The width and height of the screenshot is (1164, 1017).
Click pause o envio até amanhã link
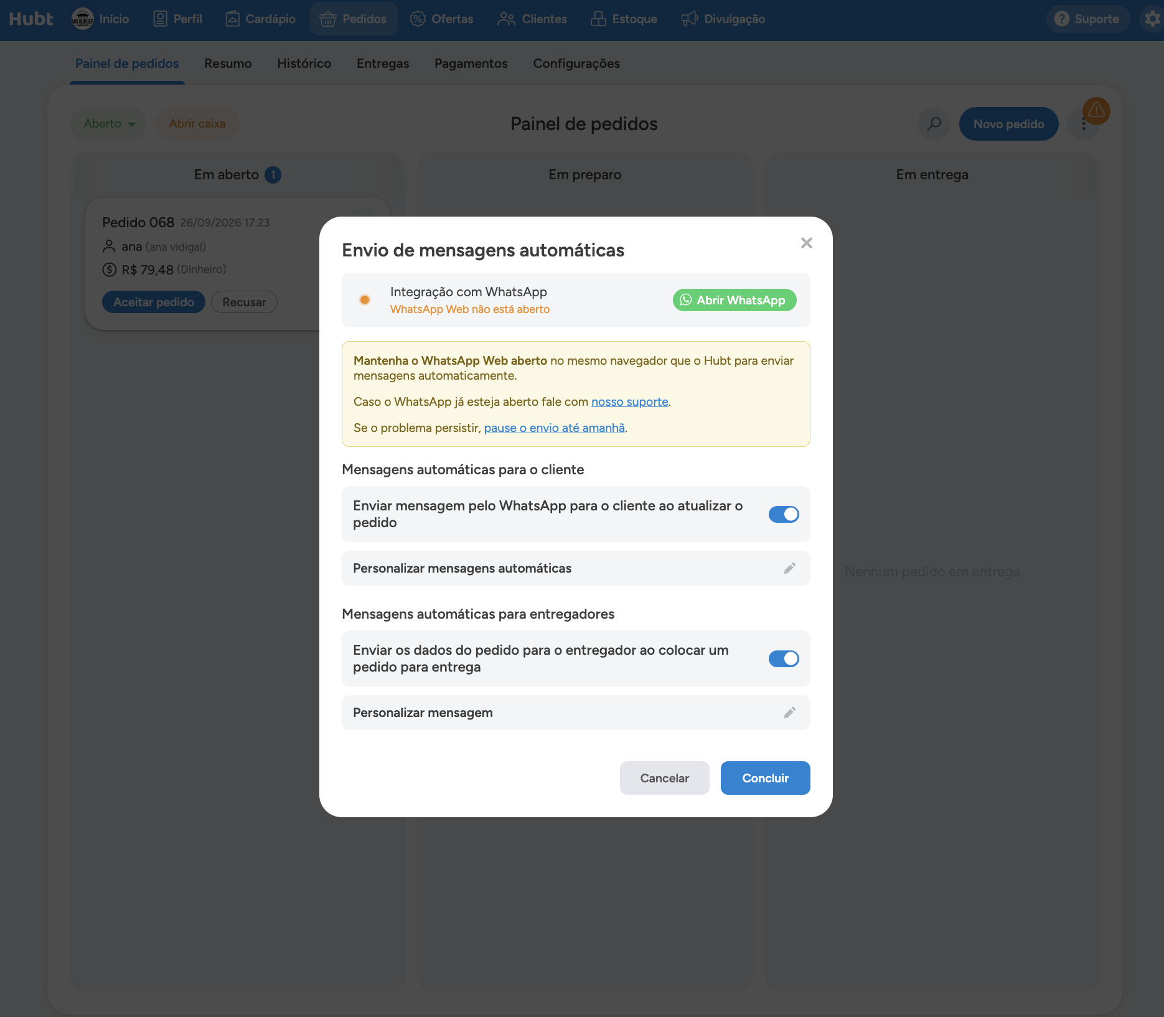(x=554, y=428)
